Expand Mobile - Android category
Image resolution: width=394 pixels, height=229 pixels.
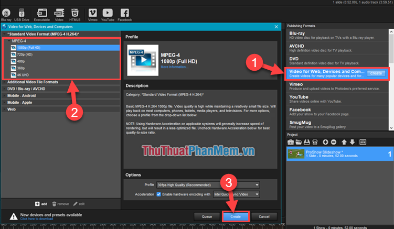tap(4, 96)
